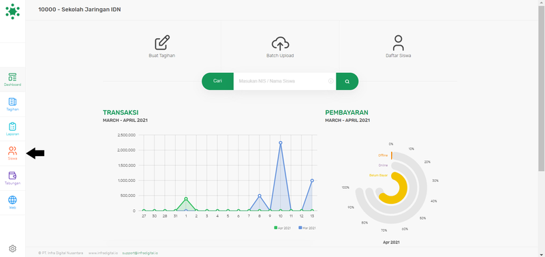Click the search magnifier button
The image size is (545, 257).
tap(347, 81)
